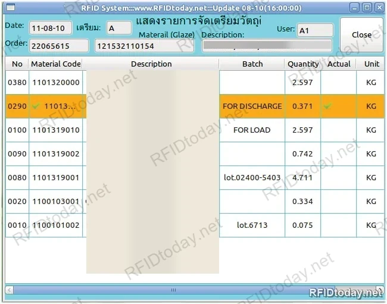Click the เตรียม field showing A
The image size is (387, 304).
coord(119,28)
